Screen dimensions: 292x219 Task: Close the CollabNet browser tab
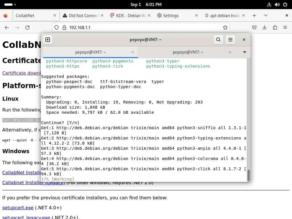coord(55,15)
